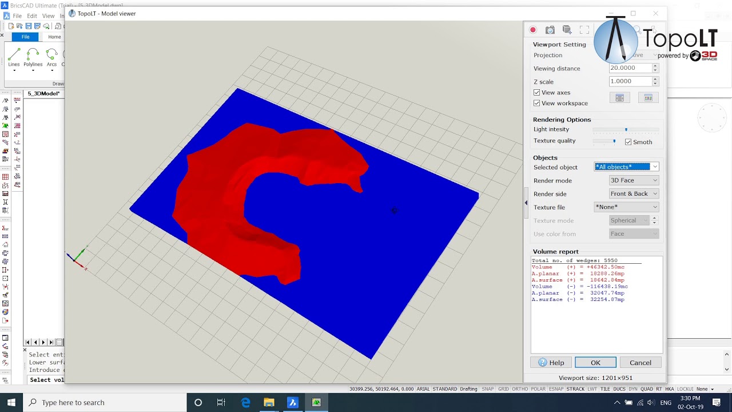
Task: Click the Help button
Action: pyautogui.click(x=551, y=363)
